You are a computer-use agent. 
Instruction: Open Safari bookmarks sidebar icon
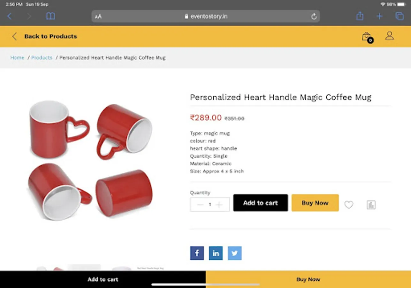point(50,16)
